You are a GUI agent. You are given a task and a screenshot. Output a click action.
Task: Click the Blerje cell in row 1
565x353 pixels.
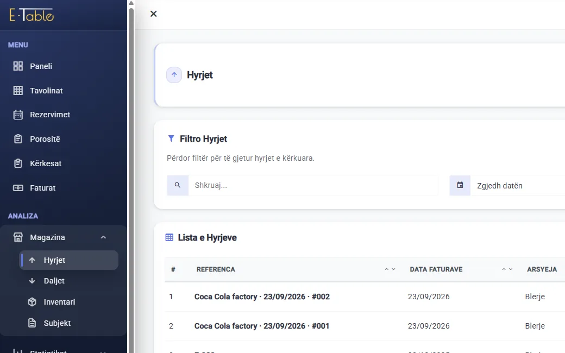click(535, 297)
